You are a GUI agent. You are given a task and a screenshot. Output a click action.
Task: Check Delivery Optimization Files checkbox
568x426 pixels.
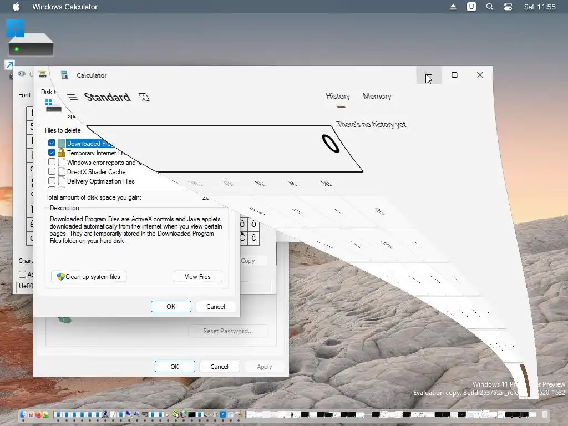(52, 181)
